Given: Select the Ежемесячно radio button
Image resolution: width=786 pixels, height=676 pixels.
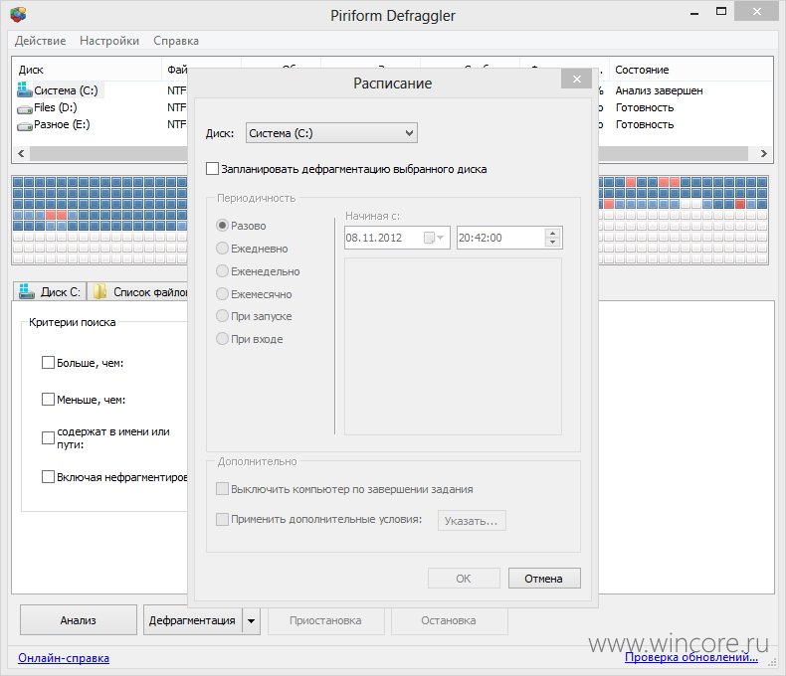Looking at the screenshot, I should 222,294.
